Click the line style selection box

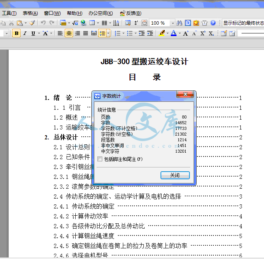(251, 33)
